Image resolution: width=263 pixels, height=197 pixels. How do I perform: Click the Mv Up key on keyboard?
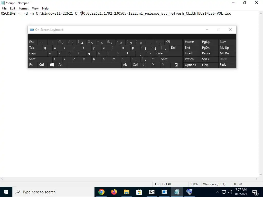227,48
